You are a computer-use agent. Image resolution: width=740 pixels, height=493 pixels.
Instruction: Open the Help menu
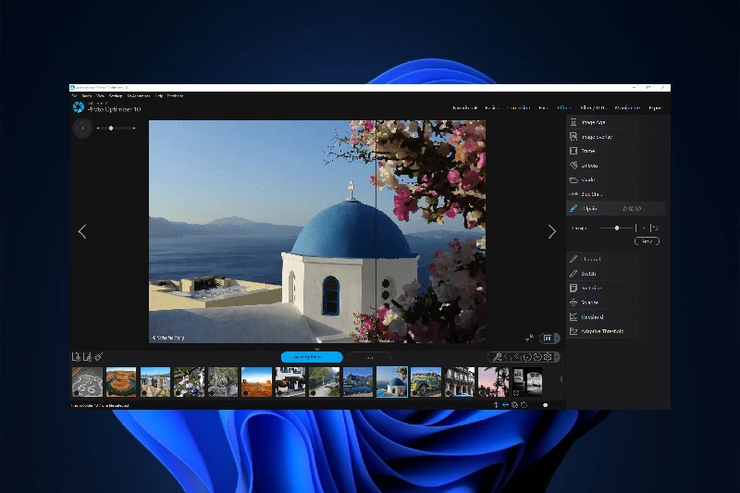coord(159,96)
